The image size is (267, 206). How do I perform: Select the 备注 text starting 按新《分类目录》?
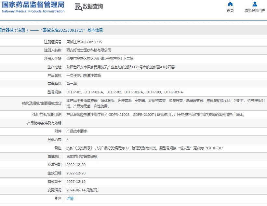(x=145, y=148)
